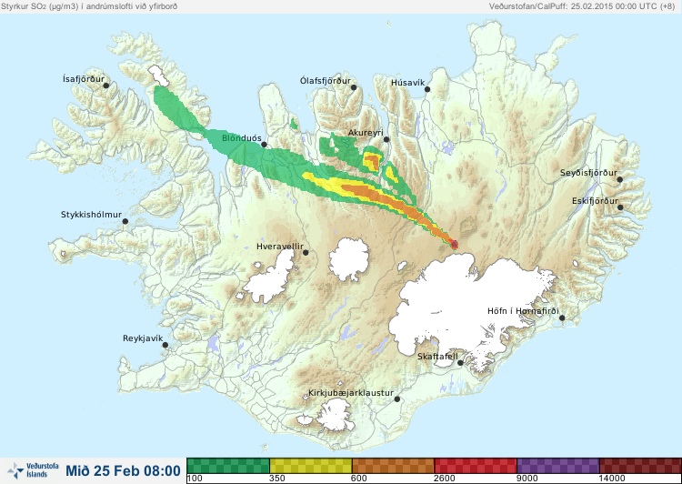Click the 'Stykkishólmur' label
The height and width of the screenshot is (484, 682).
coord(91,215)
